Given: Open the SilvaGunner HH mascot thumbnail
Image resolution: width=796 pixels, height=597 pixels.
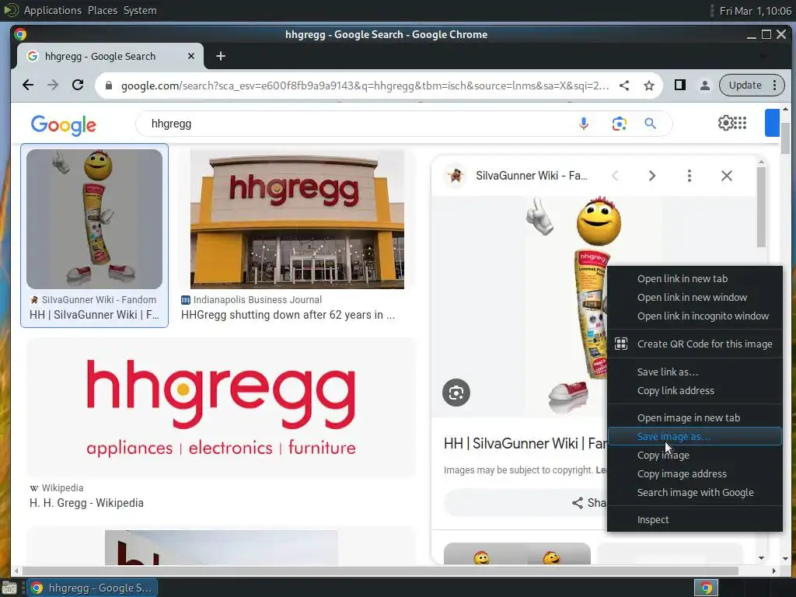Looking at the screenshot, I should [94, 218].
